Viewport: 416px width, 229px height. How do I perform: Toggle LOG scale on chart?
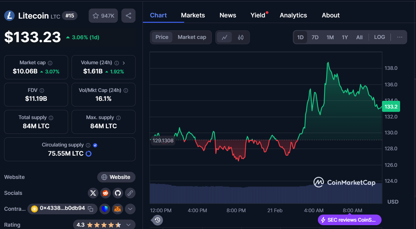point(379,37)
